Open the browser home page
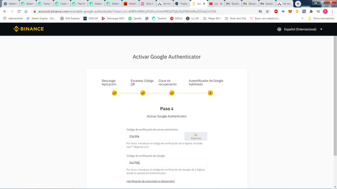 tap(26, 12)
